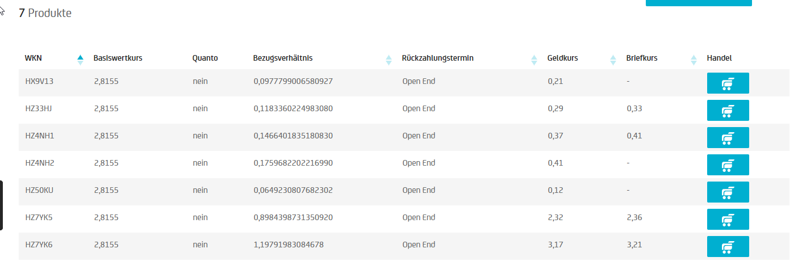Click the black side tab at left edge
Viewport: 802px width, 278px height.
point(1,205)
